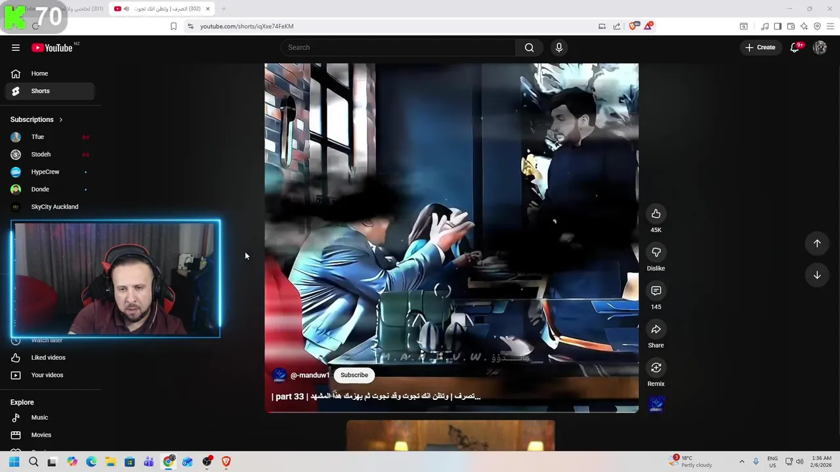
Task: Open Brave Shields lion icon
Action: pyautogui.click(x=633, y=26)
